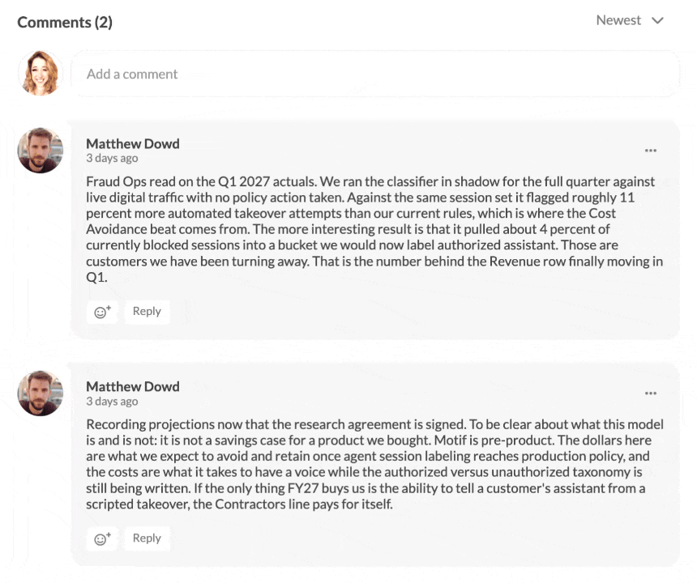Image resolution: width=697 pixels, height=583 pixels.
Task: Open the Newest sort order dropdown
Action: tap(630, 20)
